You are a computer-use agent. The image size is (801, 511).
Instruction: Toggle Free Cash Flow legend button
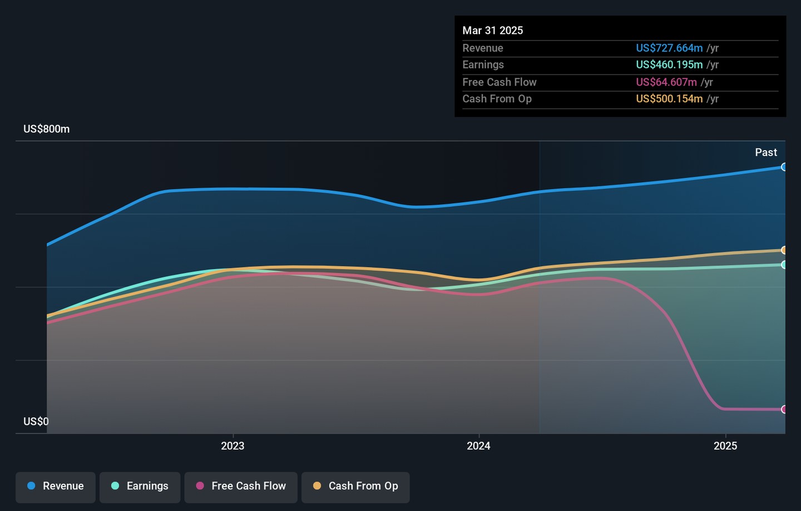tap(241, 487)
